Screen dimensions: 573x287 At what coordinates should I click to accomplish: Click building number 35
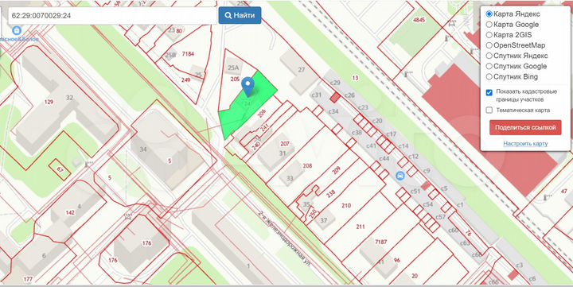[x=306, y=204]
